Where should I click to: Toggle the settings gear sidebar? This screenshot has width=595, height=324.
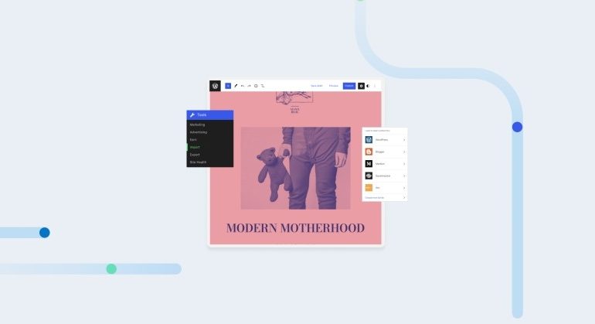(361, 86)
